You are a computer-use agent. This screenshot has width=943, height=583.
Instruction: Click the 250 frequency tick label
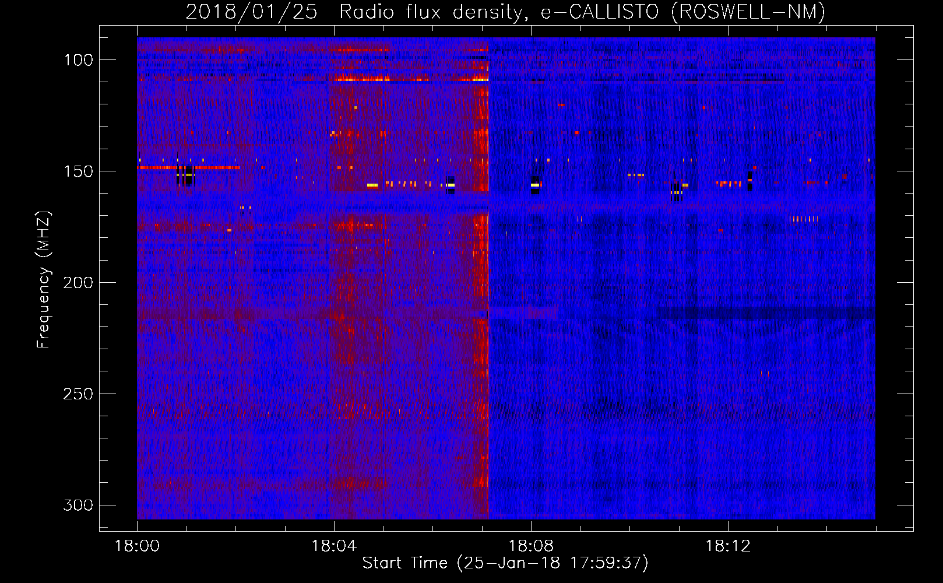click(78, 394)
